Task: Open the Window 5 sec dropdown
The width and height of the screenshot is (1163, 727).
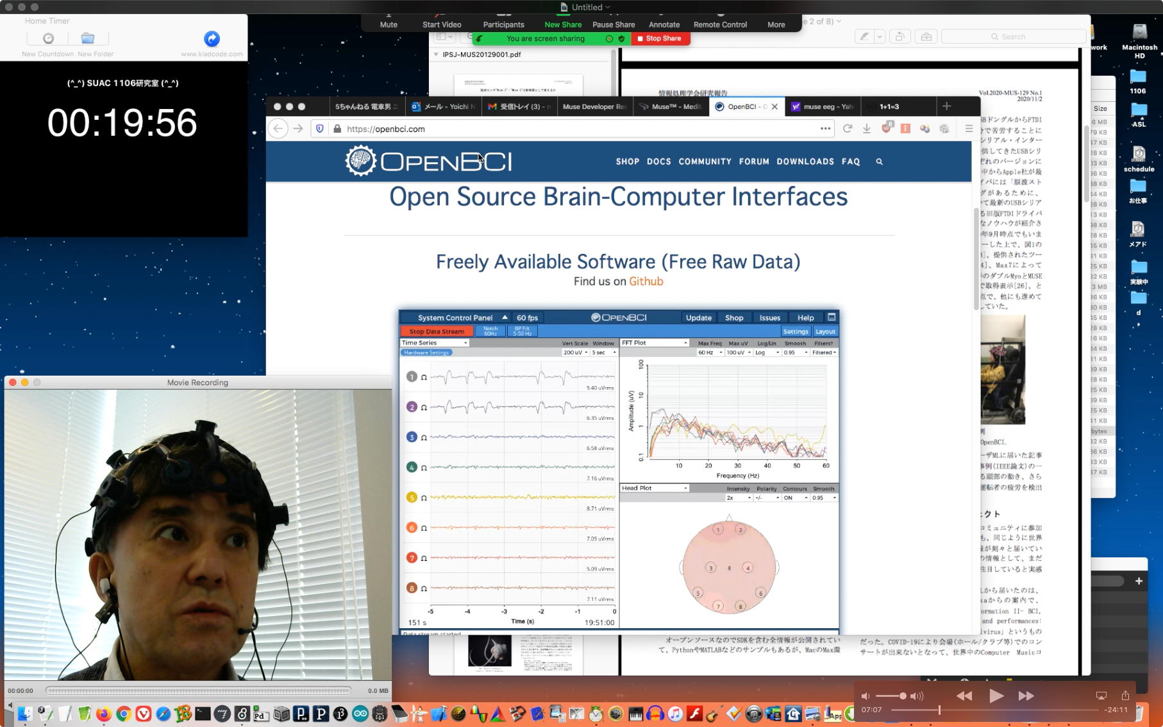Action: coord(603,353)
